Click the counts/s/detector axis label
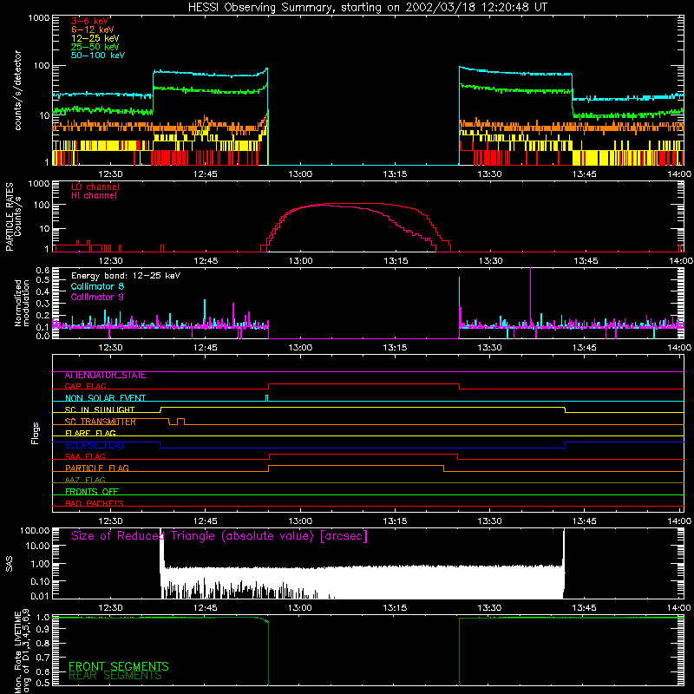The image size is (694, 694). pyautogui.click(x=18, y=90)
